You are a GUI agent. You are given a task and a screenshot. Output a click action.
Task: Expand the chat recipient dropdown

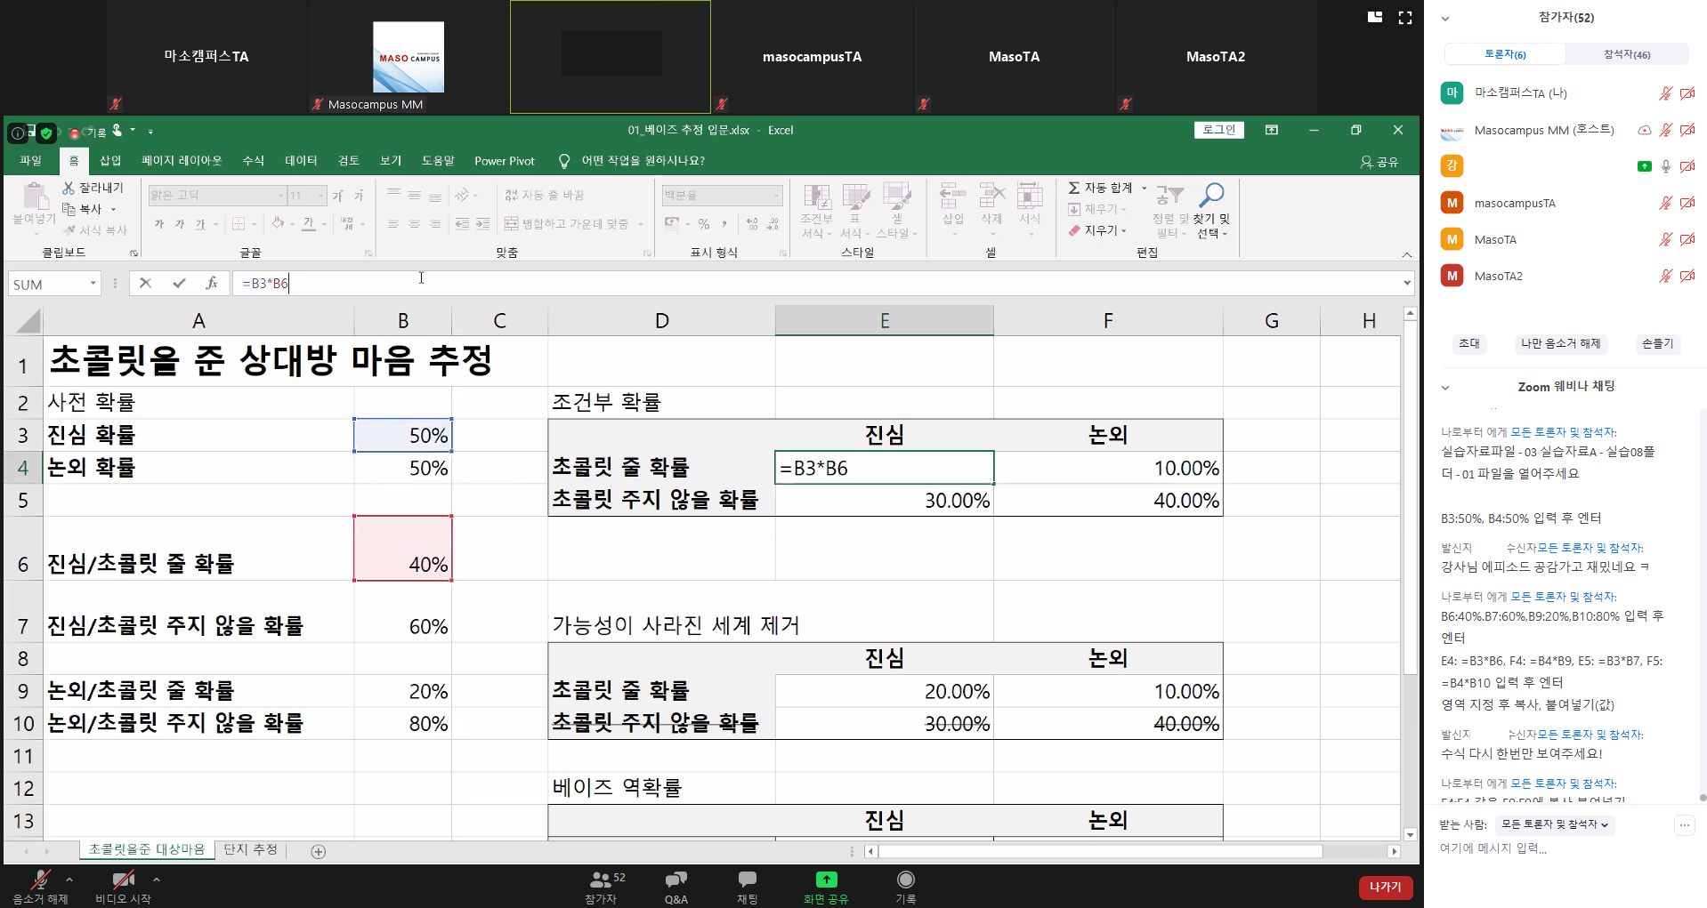(1554, 824)
